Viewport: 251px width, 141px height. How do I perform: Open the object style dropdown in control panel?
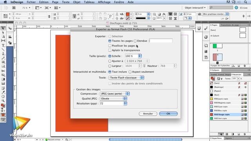click(x=215, y=14)
